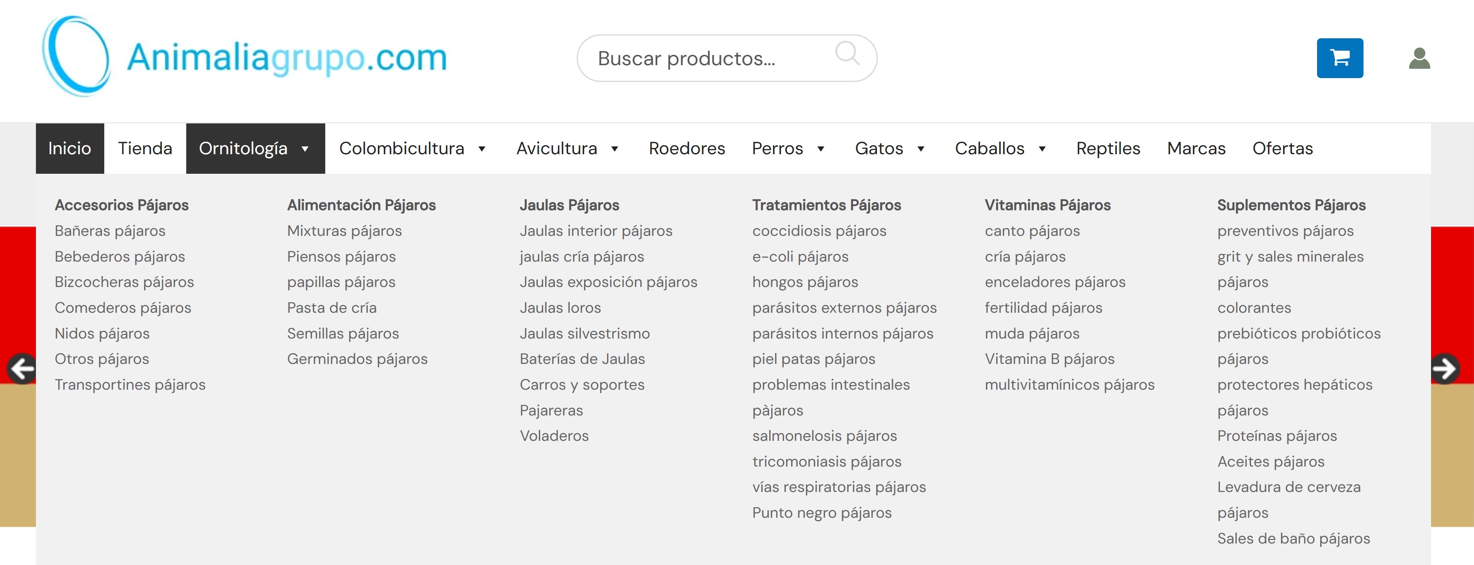Click the user account icon
Image resolution: width=1474 pixels, height=565 pixels.
1419,59
